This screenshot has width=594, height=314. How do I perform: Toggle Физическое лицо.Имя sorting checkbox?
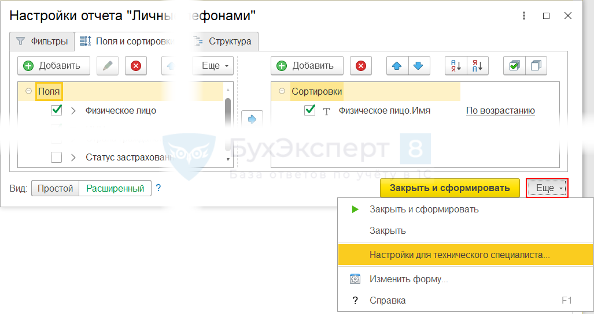tap(310, 110)
